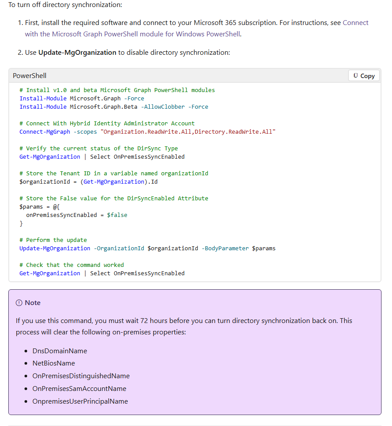Click the 'Note' heading text
This screenshot has height=426, width=392.
[x=32, y=303]
